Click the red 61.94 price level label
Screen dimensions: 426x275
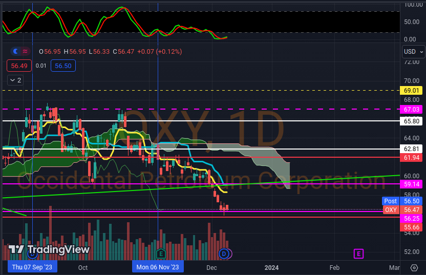coord(412,157)
